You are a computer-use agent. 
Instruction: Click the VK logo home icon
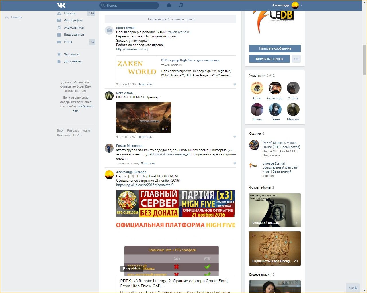(x=61, y=5)
